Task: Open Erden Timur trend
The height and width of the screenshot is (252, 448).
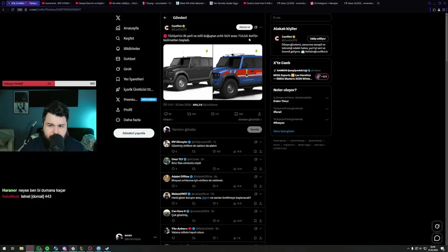Action: [281, 101]
